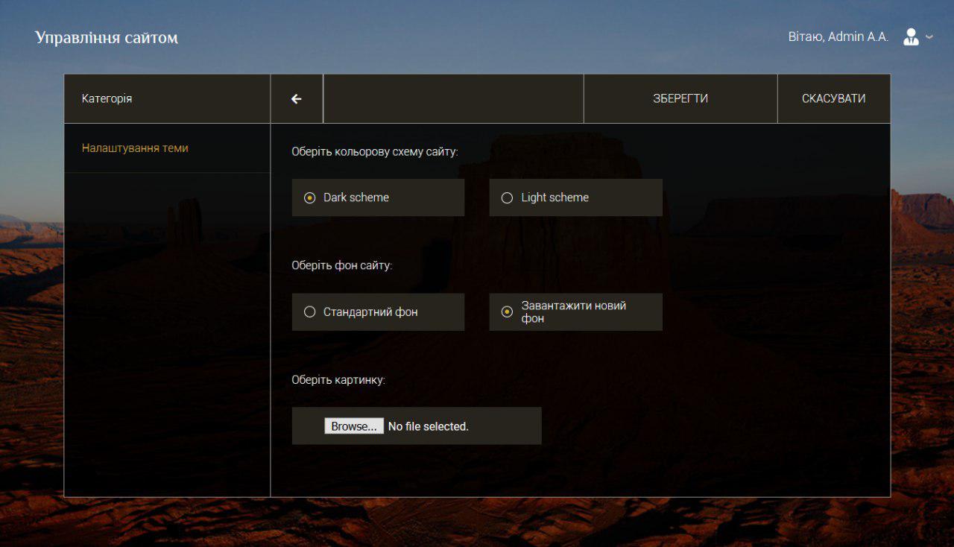Click the back arrow icon
Viewport: 954px width, 547px height.
(x=297, y=98)
